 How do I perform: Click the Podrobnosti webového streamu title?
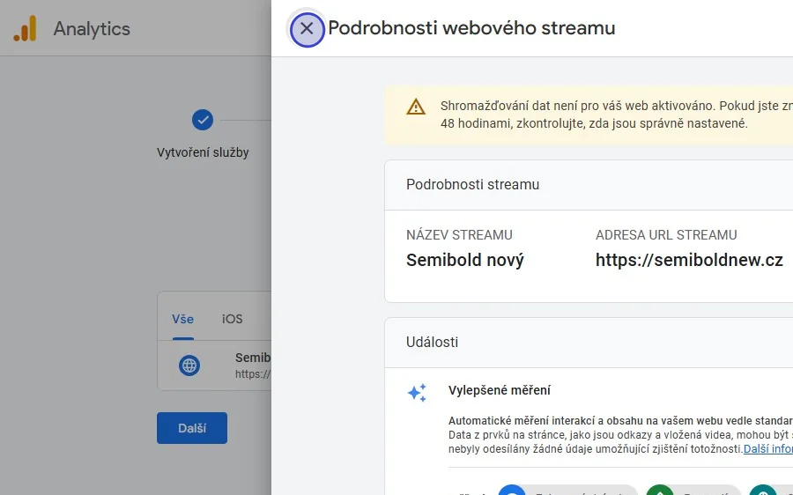471,28
